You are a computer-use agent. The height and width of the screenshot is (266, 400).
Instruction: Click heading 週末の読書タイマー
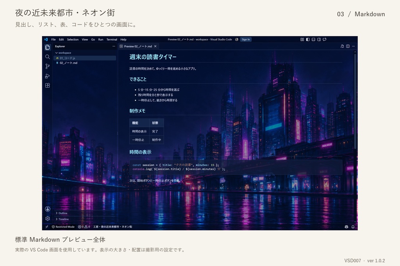click(x=153, y=57)
